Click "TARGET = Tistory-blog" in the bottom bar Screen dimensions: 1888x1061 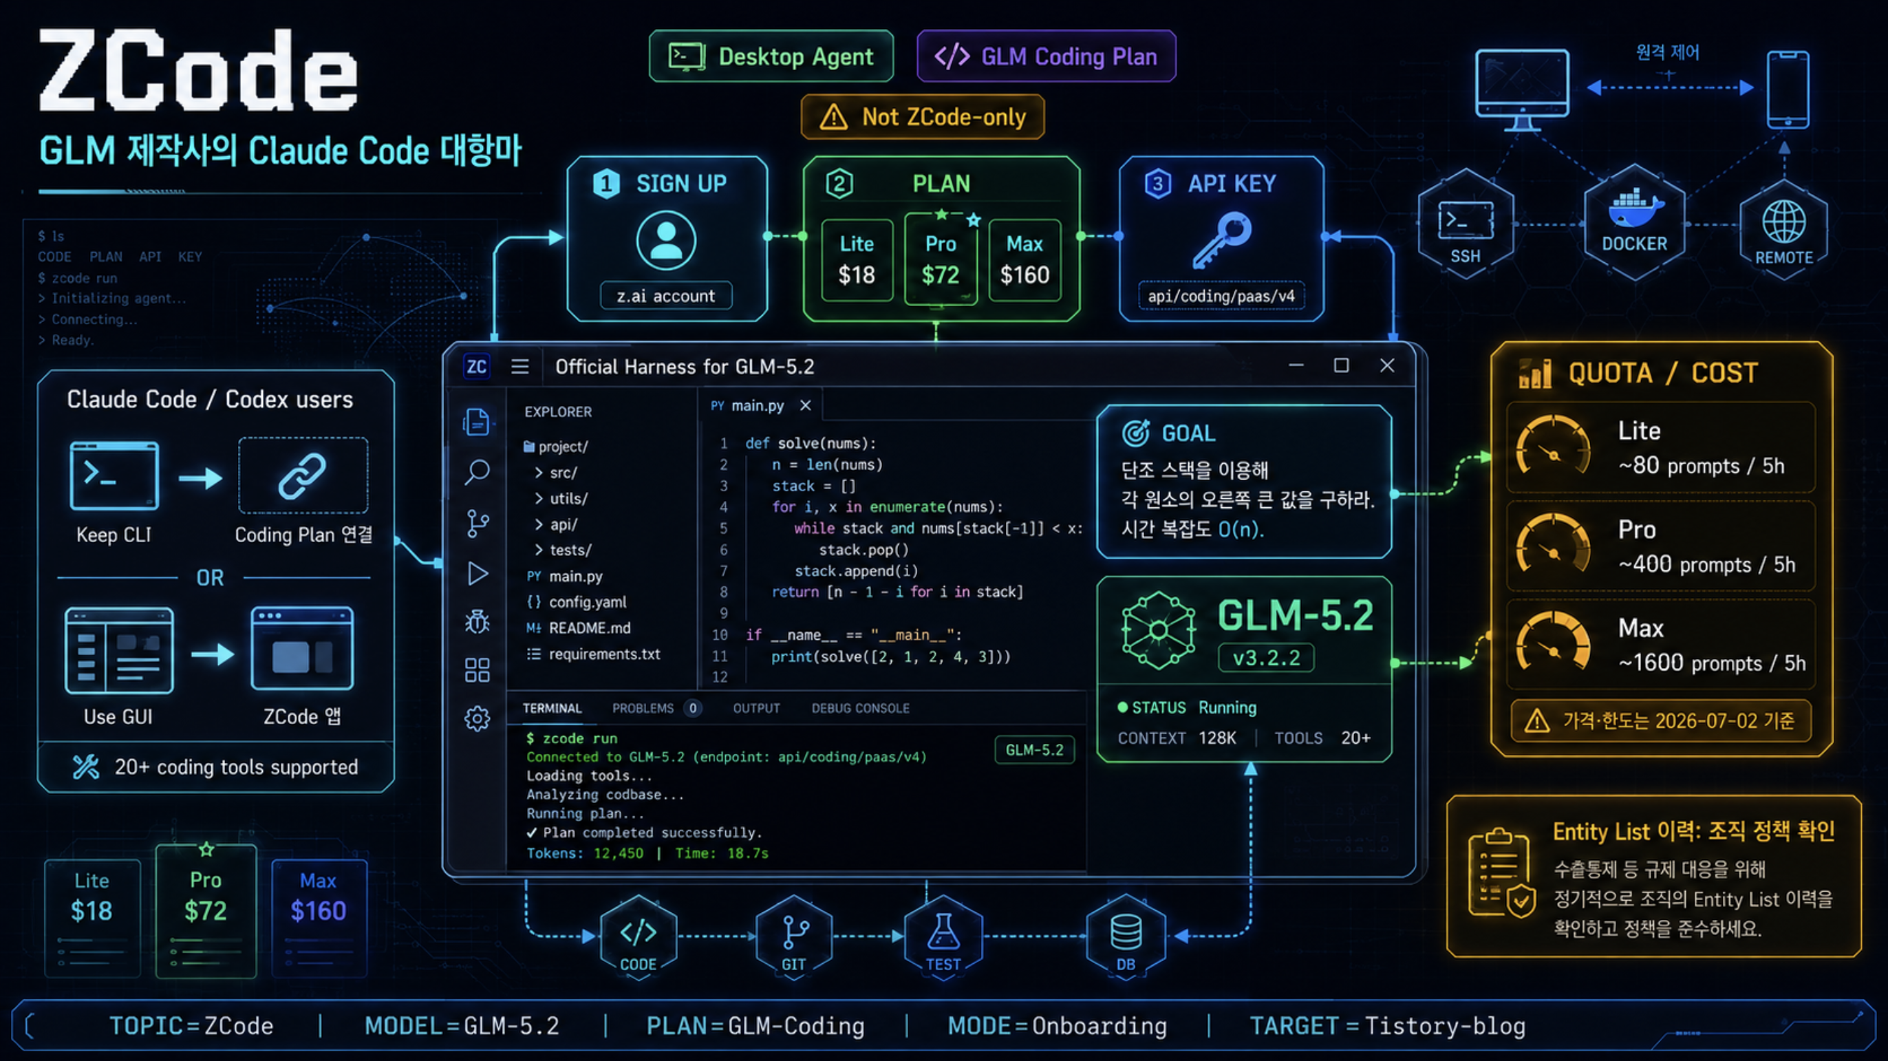point(1387,1026)
